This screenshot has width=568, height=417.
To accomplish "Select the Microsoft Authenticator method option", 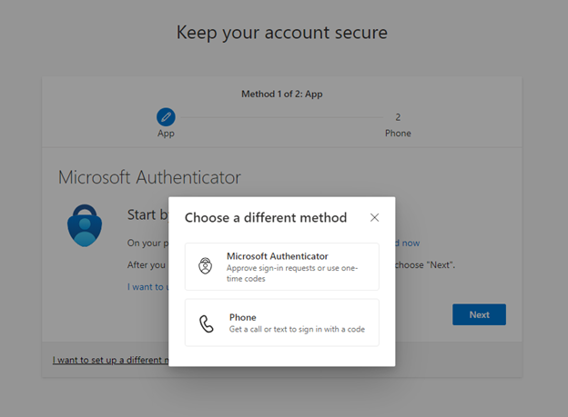I will [x=282, y=266].
